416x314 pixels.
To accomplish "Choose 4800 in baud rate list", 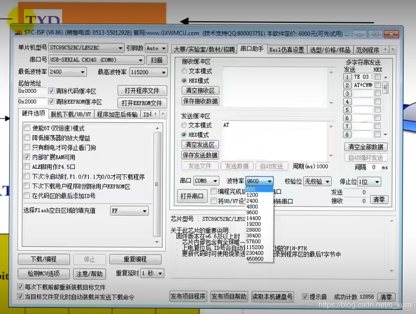I will (259, 207).
